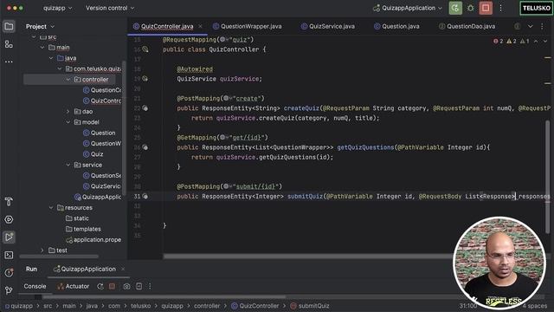
Task: Close the QuizController.java tab
Action: click(200, 27)
